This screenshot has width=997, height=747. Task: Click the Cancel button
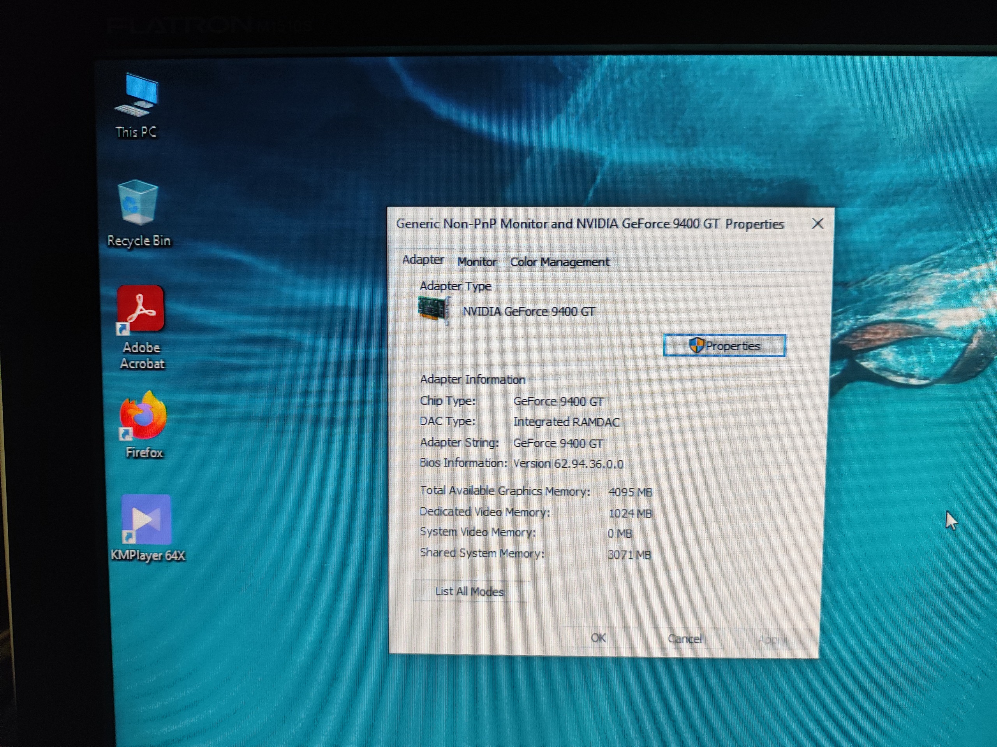[x=685, y=639]
